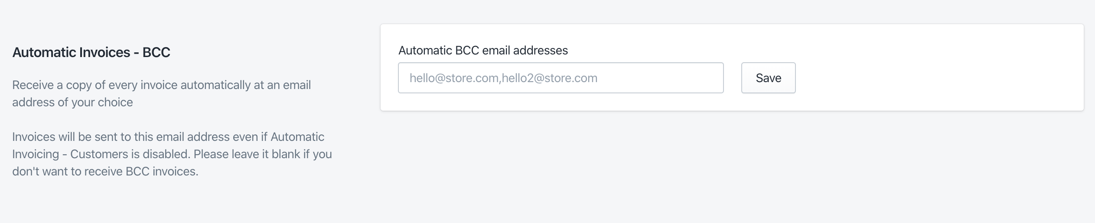The image size is (1095, 223).
Task: Click the 'Invoices will be sent to this email' line
Action: (x=168, y=137)
